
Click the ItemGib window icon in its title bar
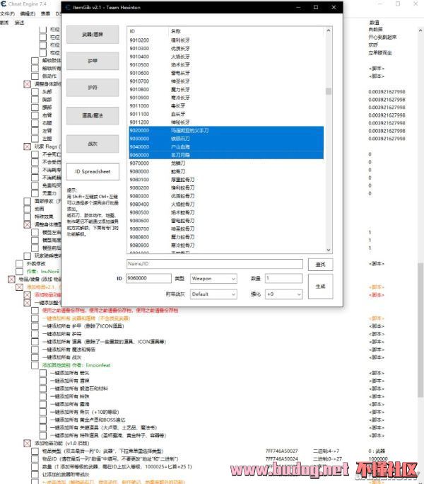[68, 7]
